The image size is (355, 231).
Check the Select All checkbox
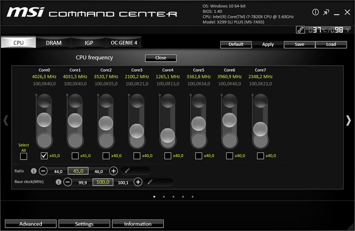[x=24, y=156]
